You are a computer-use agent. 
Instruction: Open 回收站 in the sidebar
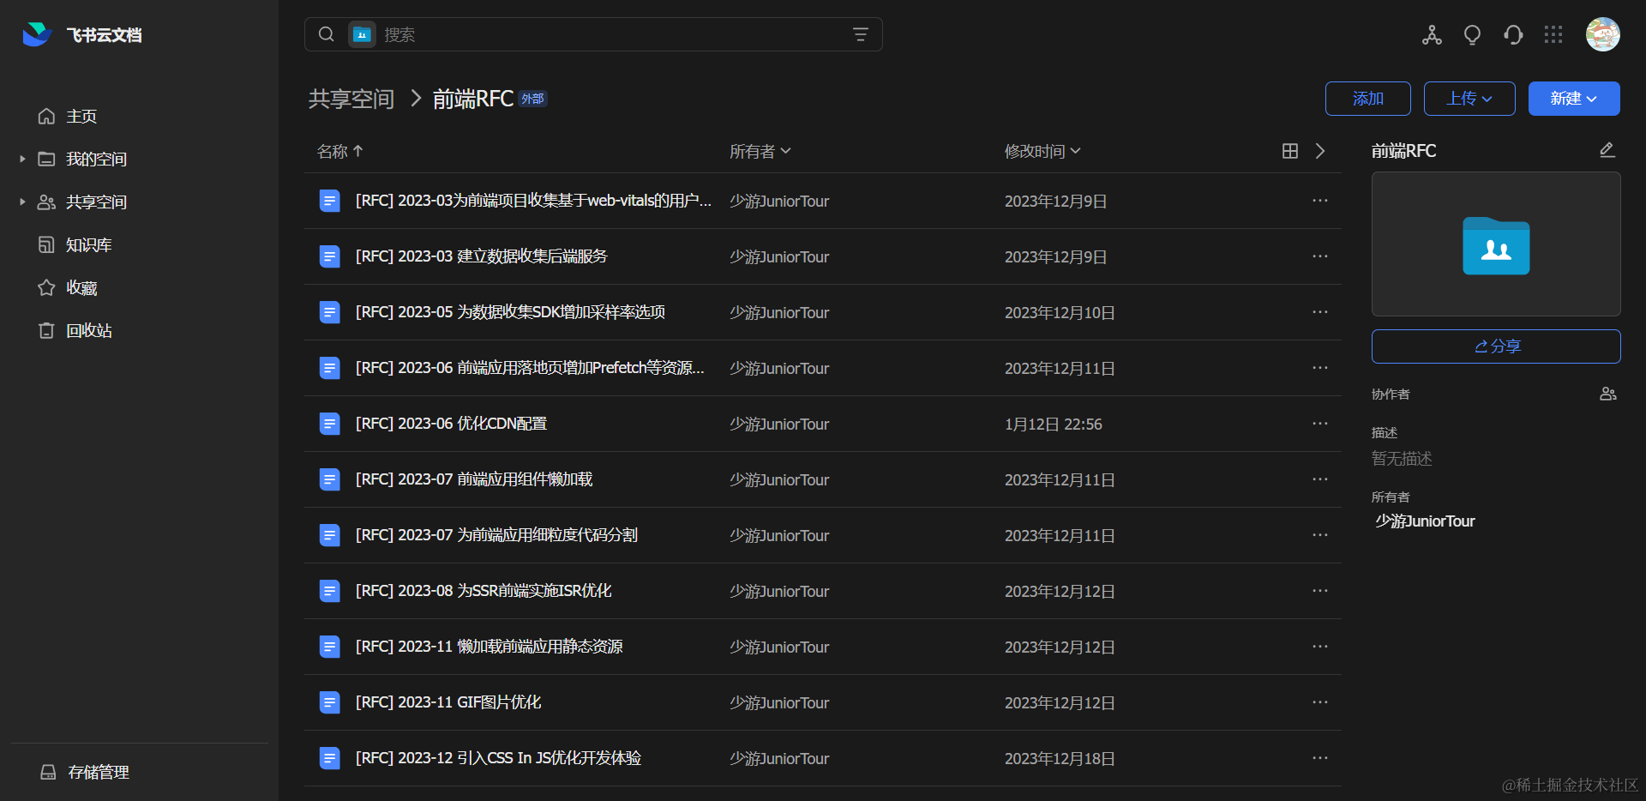88,330
